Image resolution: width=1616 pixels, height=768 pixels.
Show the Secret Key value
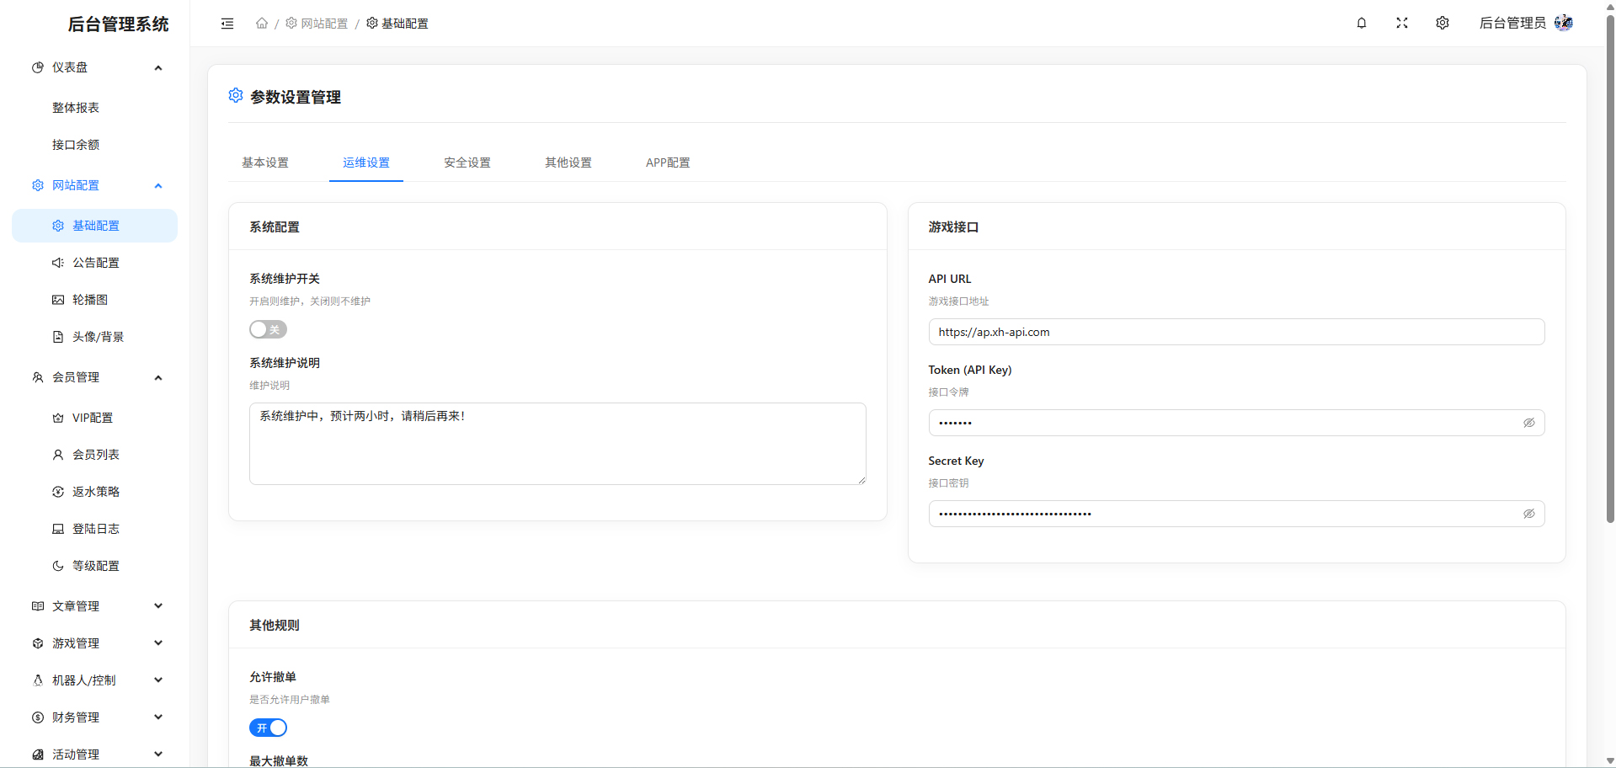1529,514
